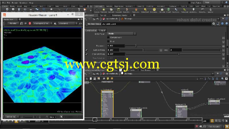Enable the Fold checkbox under Complement
The image size is (229, 129).
coord(108,41)
